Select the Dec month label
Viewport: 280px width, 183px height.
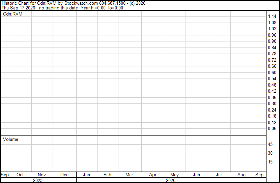coord(64,175)
